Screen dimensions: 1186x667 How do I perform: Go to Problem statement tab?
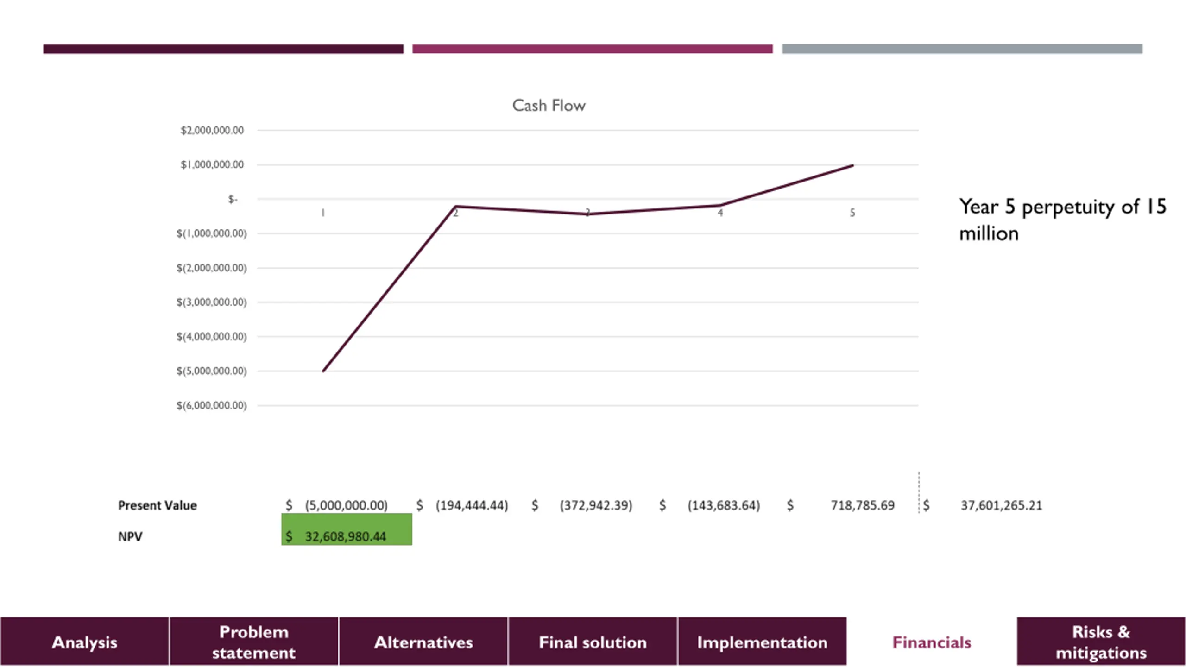pyautogui.click(x=254, y=642)
